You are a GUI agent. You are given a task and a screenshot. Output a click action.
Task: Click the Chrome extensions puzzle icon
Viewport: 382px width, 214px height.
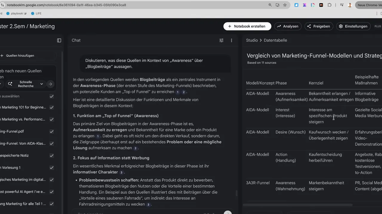[x=329, y=5]
